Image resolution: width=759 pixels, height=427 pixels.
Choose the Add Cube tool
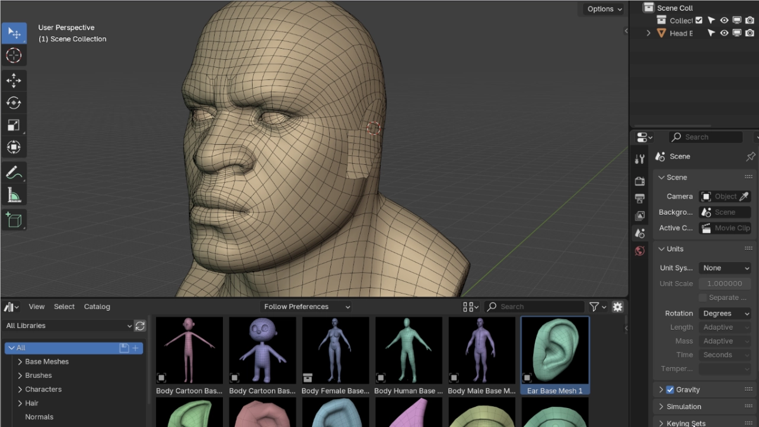[x=14, y=220]
